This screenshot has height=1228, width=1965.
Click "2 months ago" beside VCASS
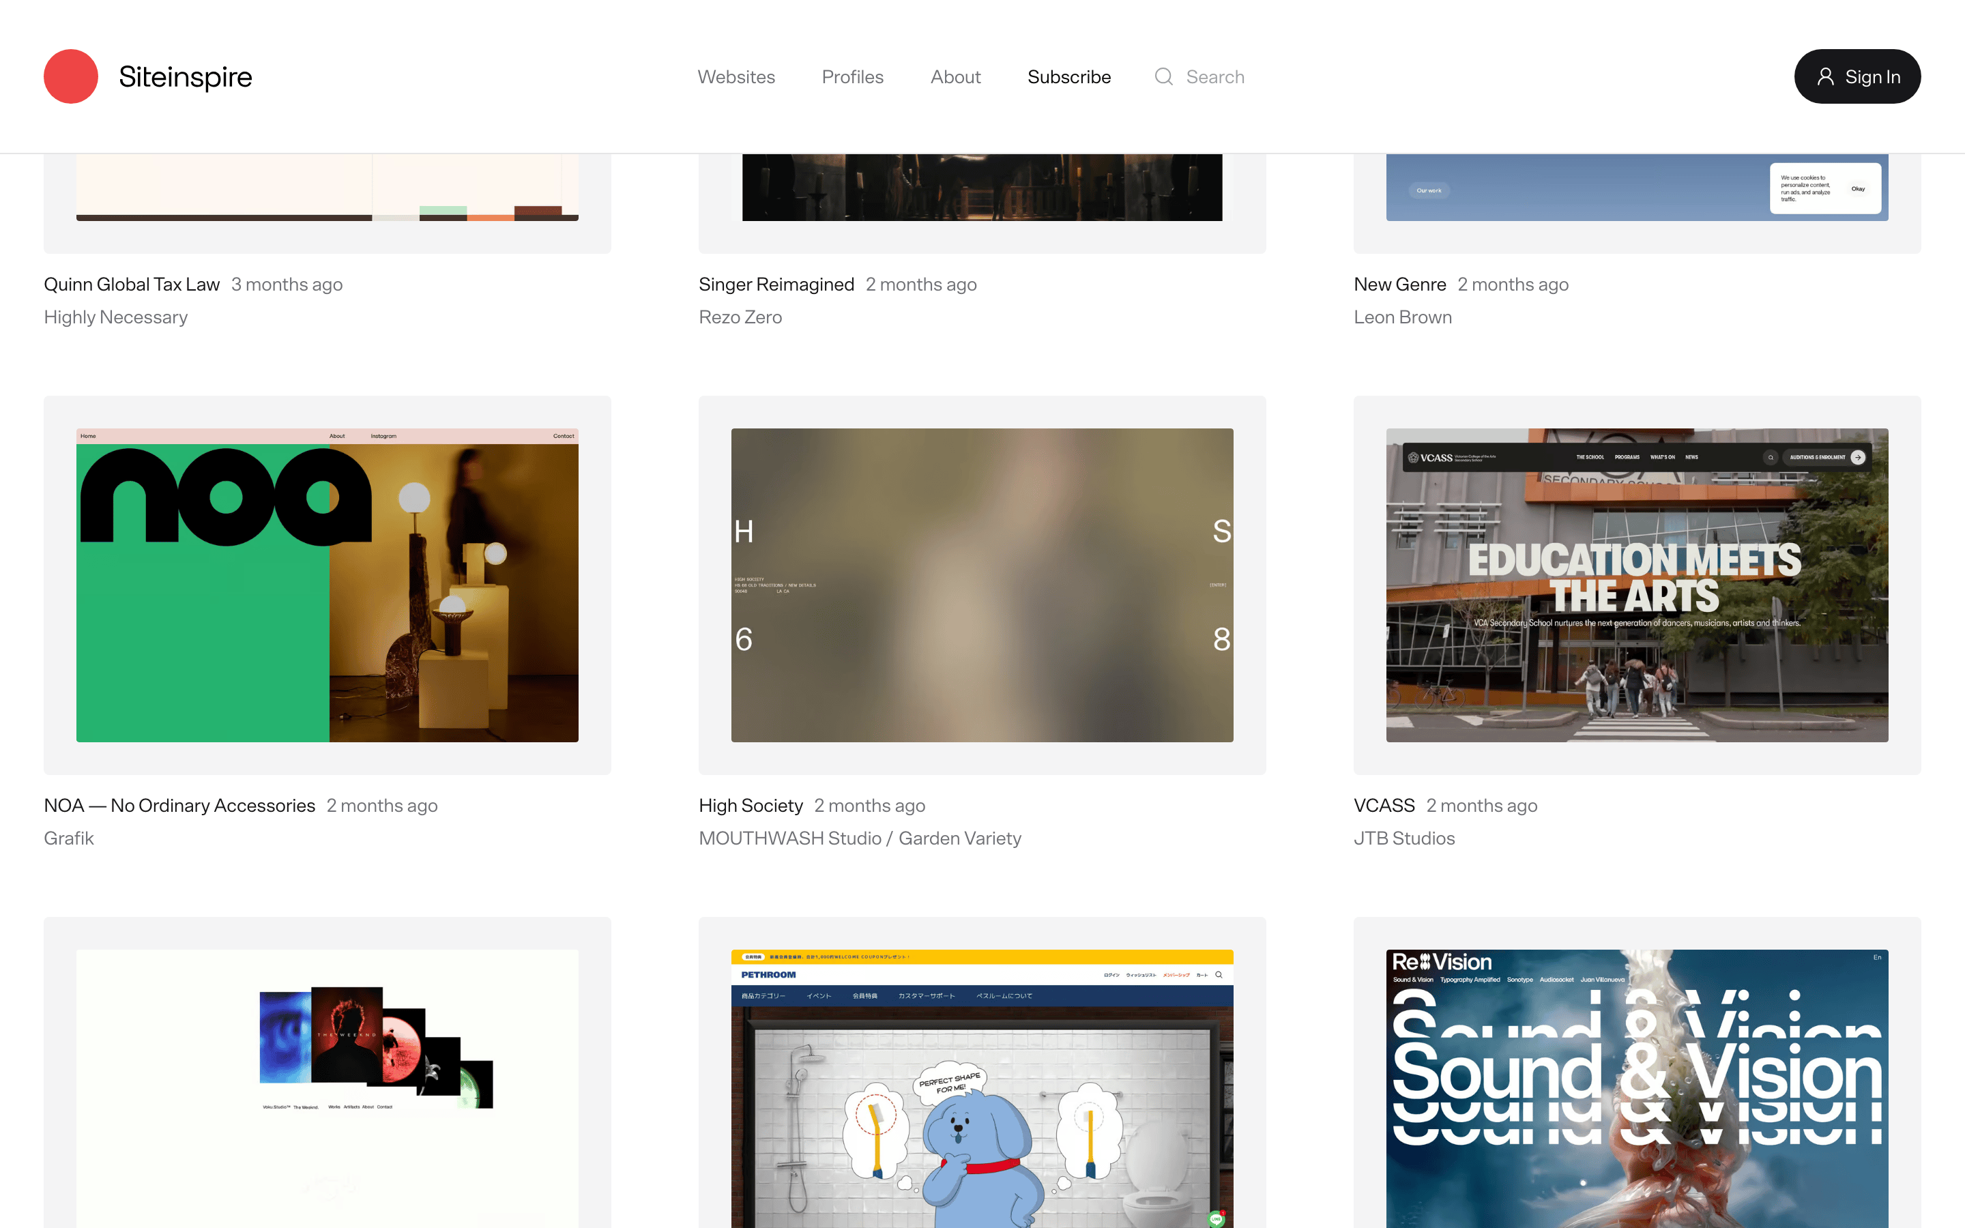[1482, 806]
